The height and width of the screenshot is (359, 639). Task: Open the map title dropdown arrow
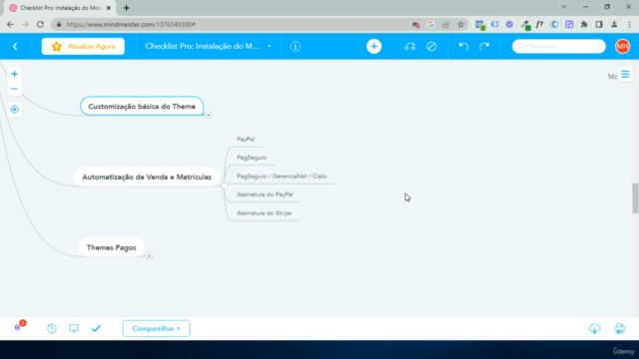tap(269, 47)
